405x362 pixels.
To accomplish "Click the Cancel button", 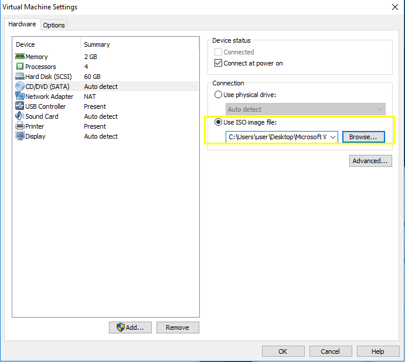I will pyautogui.click(x=331, y=351).
